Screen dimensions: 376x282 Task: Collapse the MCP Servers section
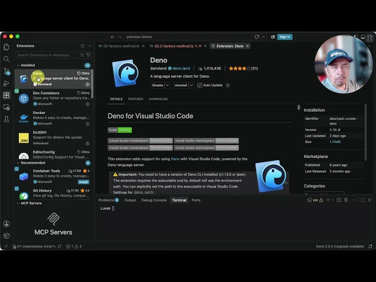(x=18, y=203)
